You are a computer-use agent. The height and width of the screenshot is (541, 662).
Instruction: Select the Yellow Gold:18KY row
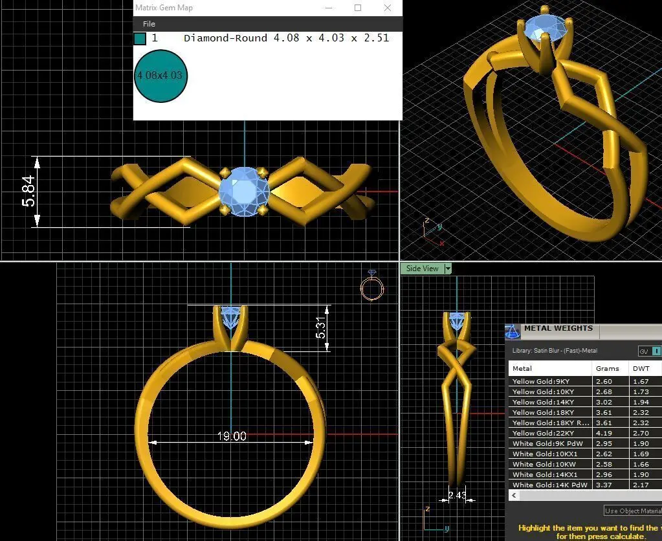click(585, 412)
